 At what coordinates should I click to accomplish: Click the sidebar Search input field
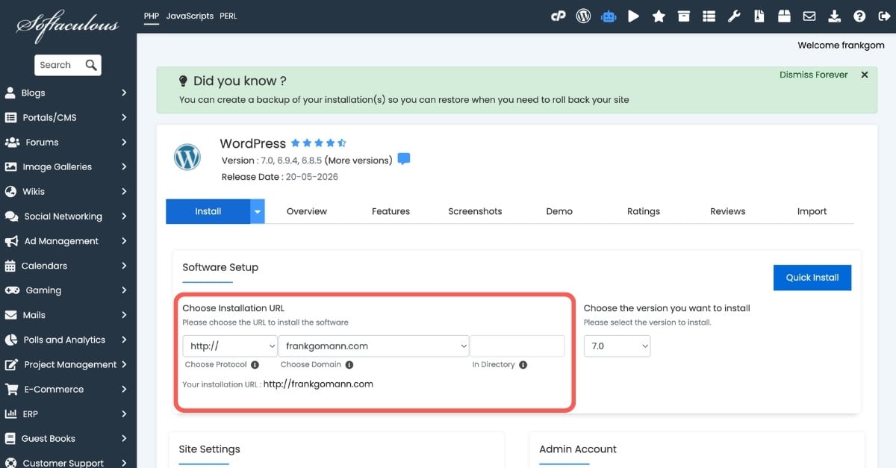click(60, 65)
